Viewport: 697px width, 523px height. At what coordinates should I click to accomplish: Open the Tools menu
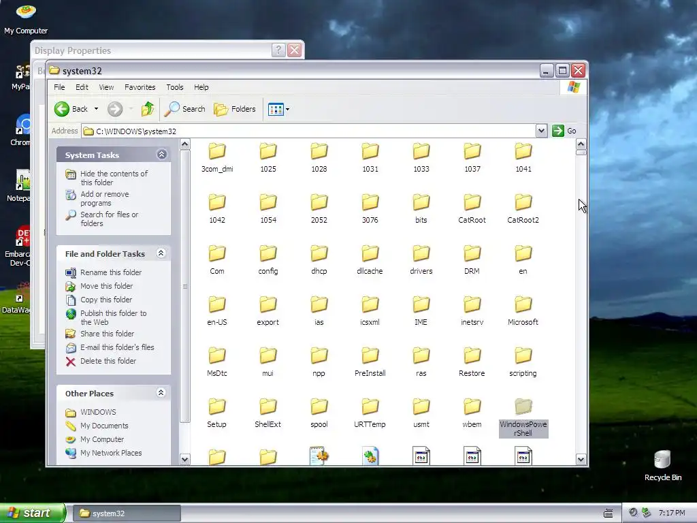pos(175,87)
